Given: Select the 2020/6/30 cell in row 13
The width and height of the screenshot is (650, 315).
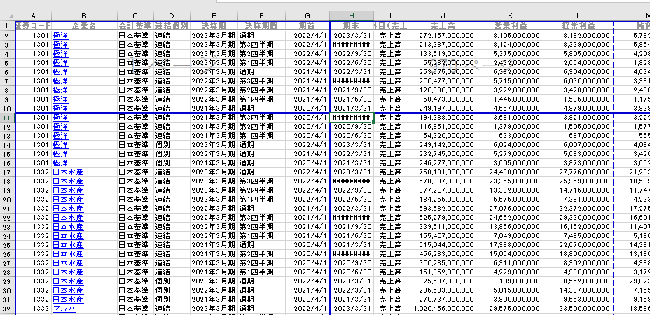Looking at the screenshot, I should [352, 136].
